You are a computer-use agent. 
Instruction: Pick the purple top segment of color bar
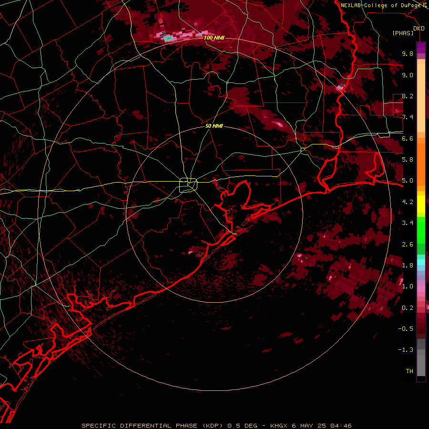pos(421,48)
